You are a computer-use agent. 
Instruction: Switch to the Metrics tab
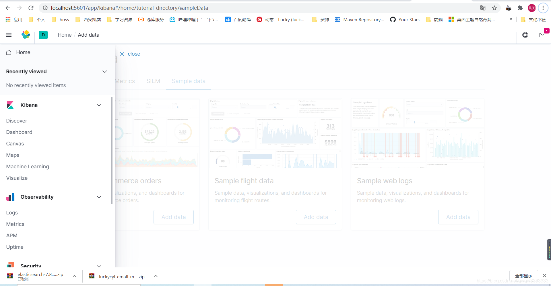pyautogui.click(x=125, y=81)
